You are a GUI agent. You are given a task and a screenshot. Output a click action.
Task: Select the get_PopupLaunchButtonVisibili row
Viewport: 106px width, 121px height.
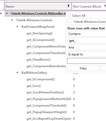[x=49, y=99]
